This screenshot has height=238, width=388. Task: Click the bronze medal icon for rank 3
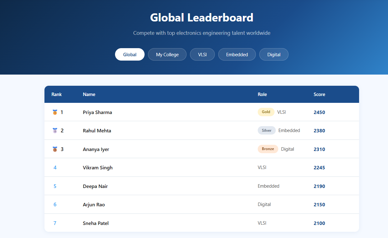click(55, 149)
